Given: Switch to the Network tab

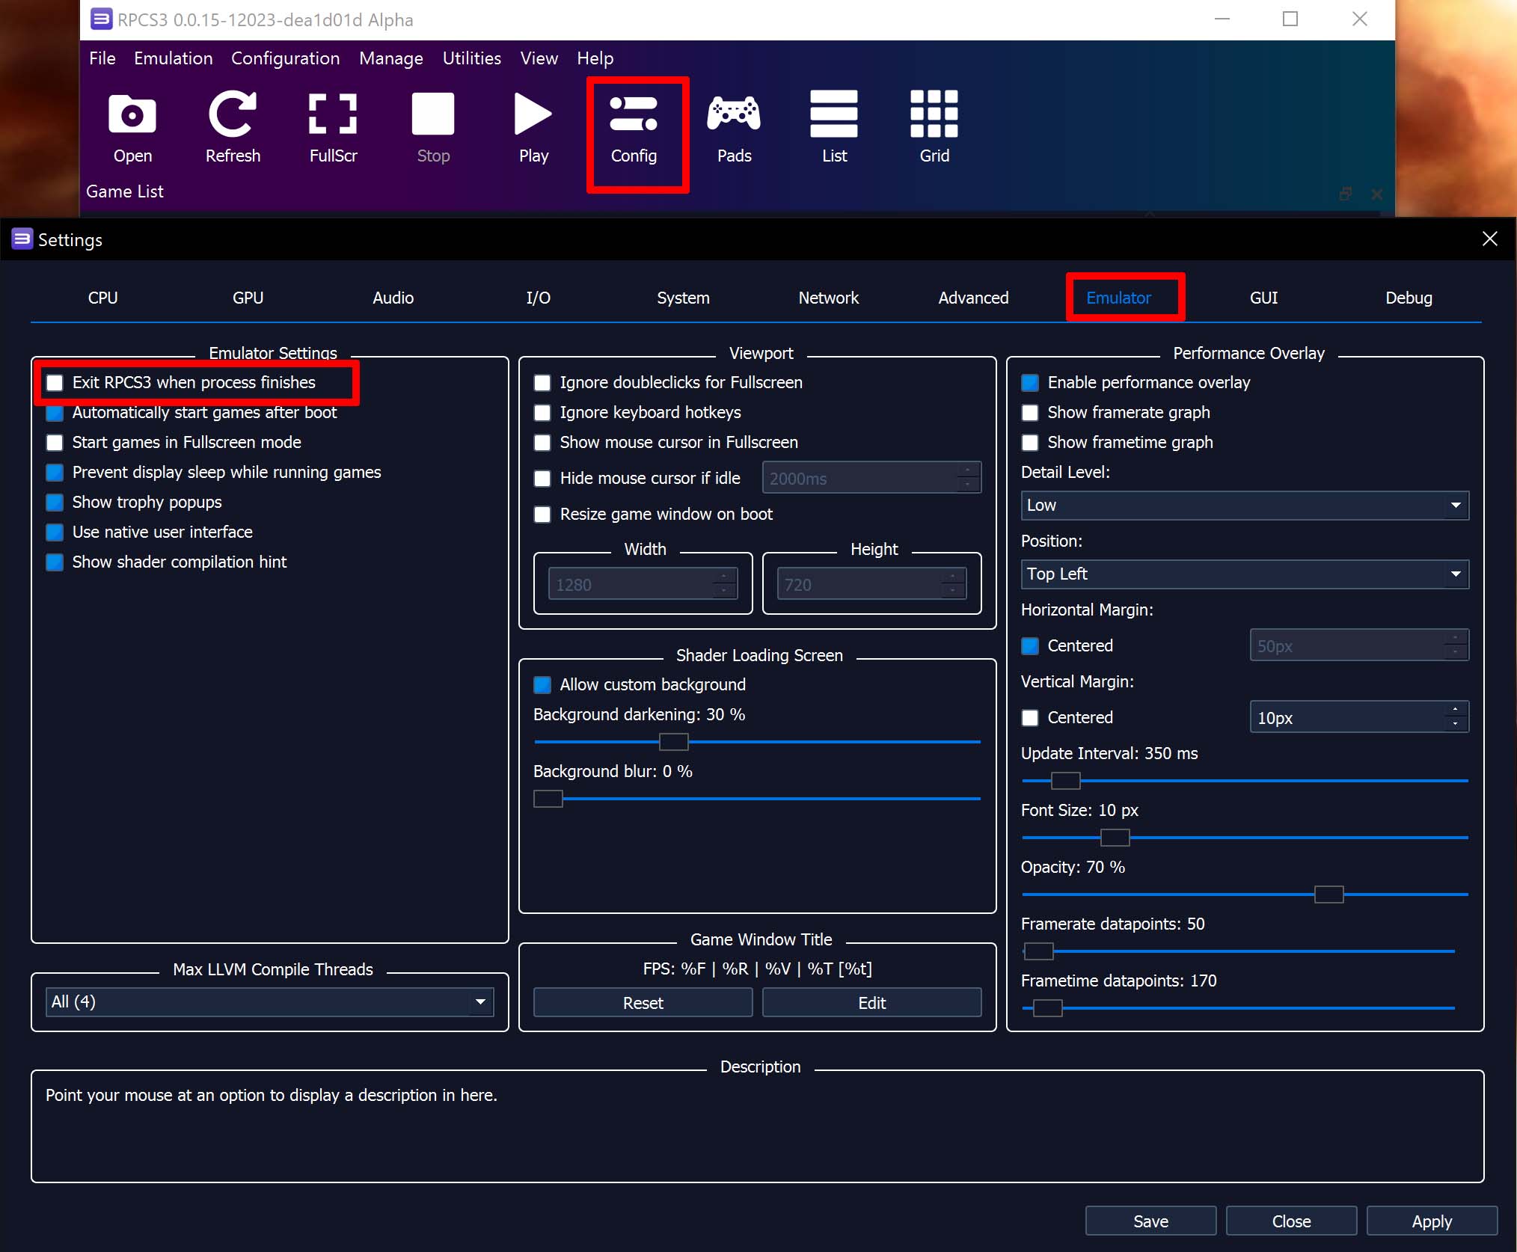Looking at the screenshot, I should click(829, 298).
